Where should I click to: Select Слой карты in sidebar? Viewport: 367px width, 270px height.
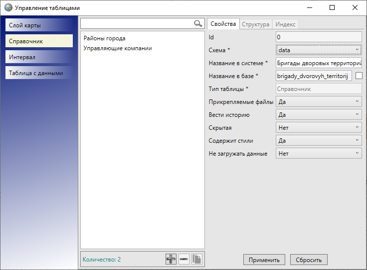click(x=39, y=25)
